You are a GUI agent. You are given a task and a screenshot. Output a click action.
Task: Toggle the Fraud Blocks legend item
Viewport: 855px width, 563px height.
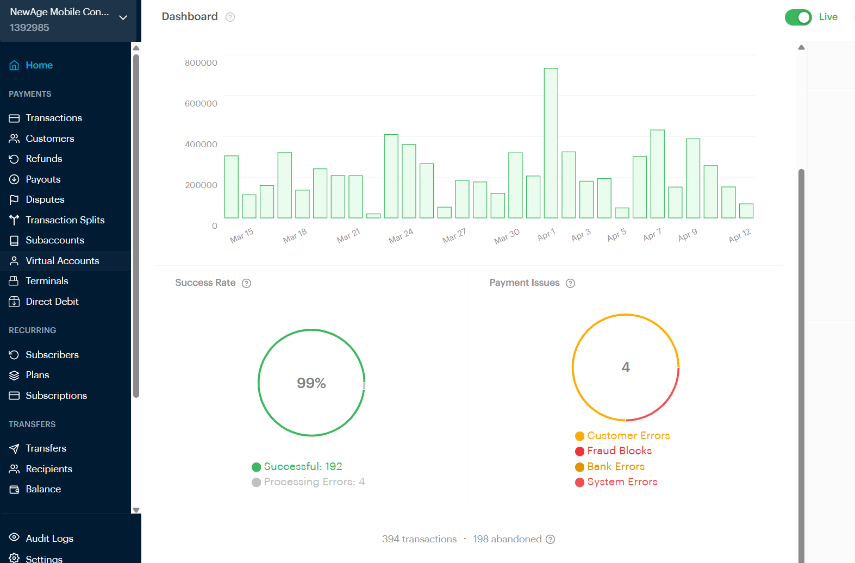point(613,451)
